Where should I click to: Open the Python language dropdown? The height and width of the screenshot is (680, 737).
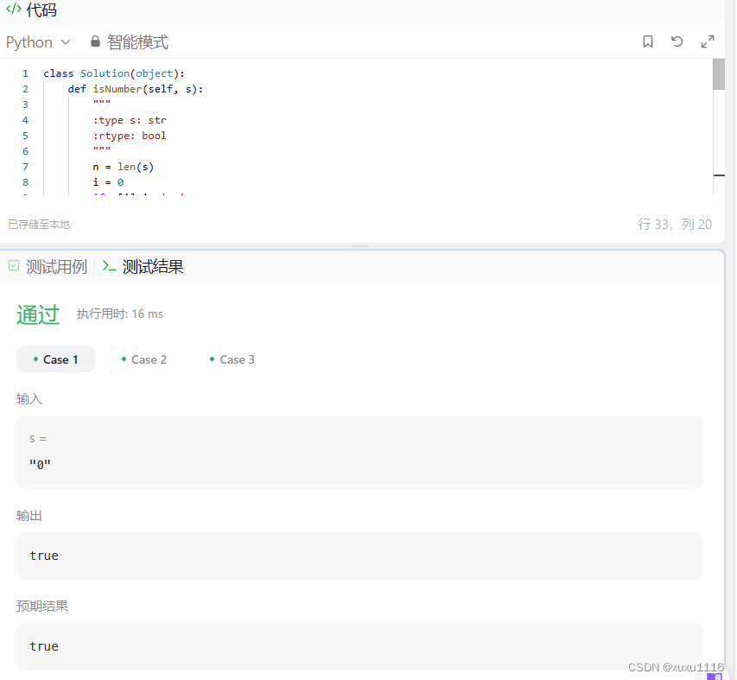(38, 42)
